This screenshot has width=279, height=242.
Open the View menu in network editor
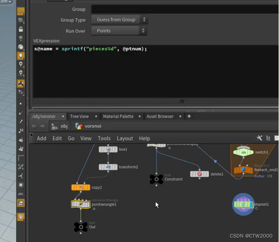click(86, 139)
